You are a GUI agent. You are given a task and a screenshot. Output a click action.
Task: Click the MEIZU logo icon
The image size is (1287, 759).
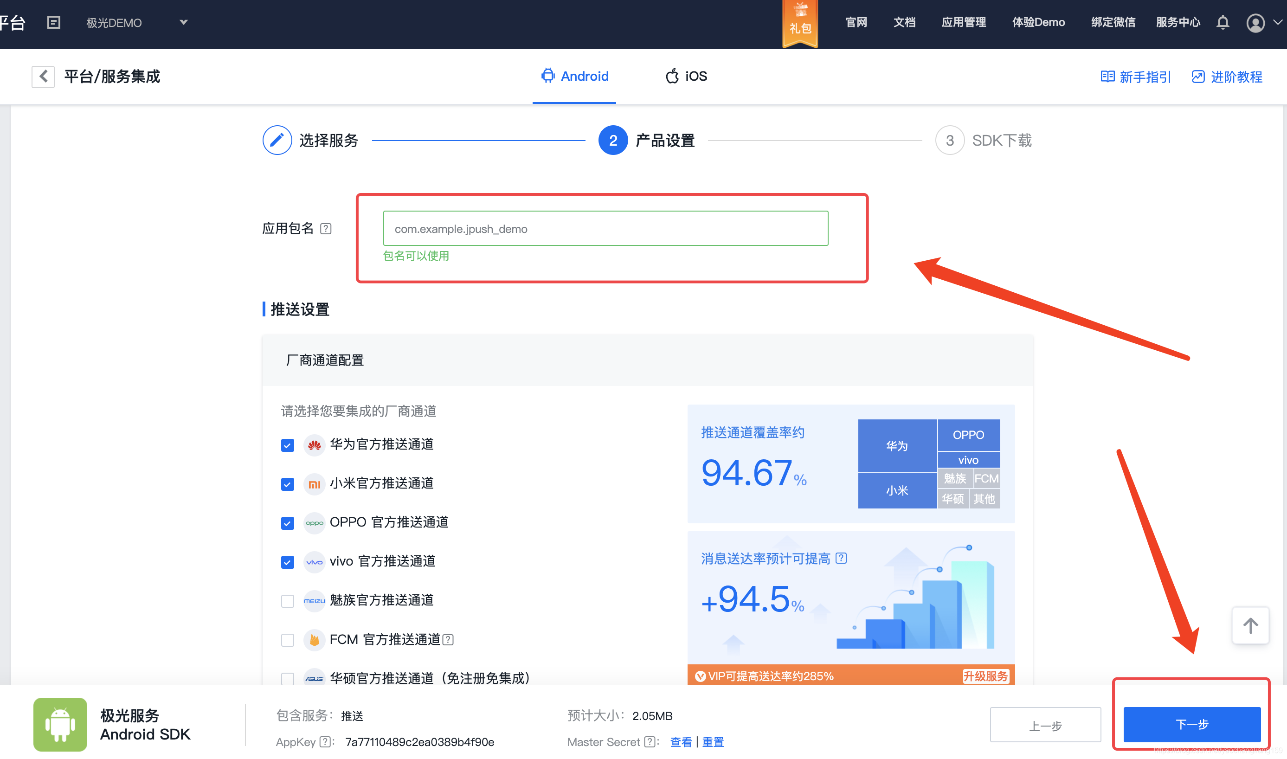pyautogui.click(x=315, y=601)
